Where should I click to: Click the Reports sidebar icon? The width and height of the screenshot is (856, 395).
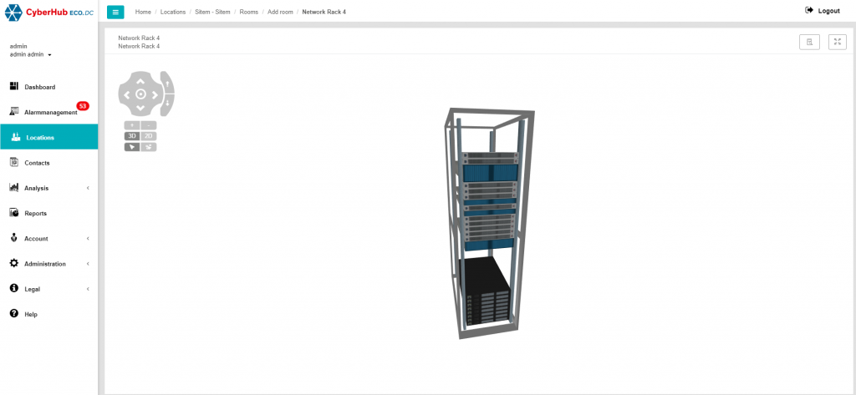coord(14,212)
